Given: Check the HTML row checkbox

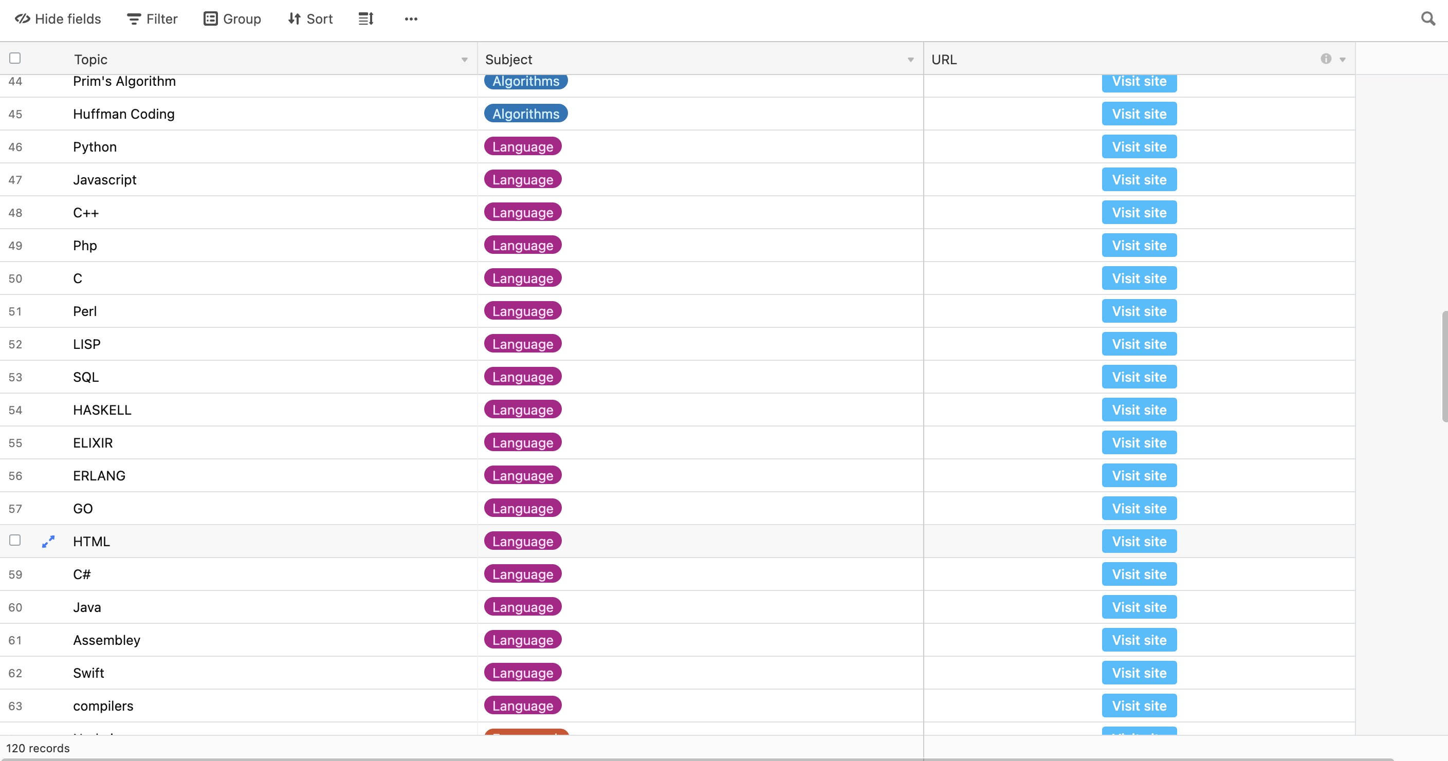Looking at the screenshot, I should (15, 540).
